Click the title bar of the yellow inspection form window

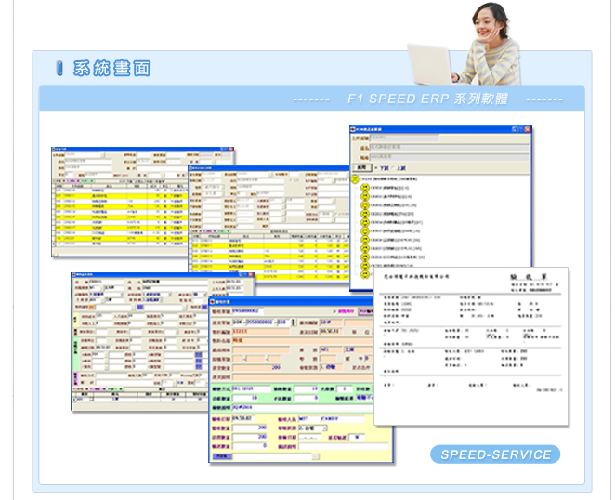290,301
